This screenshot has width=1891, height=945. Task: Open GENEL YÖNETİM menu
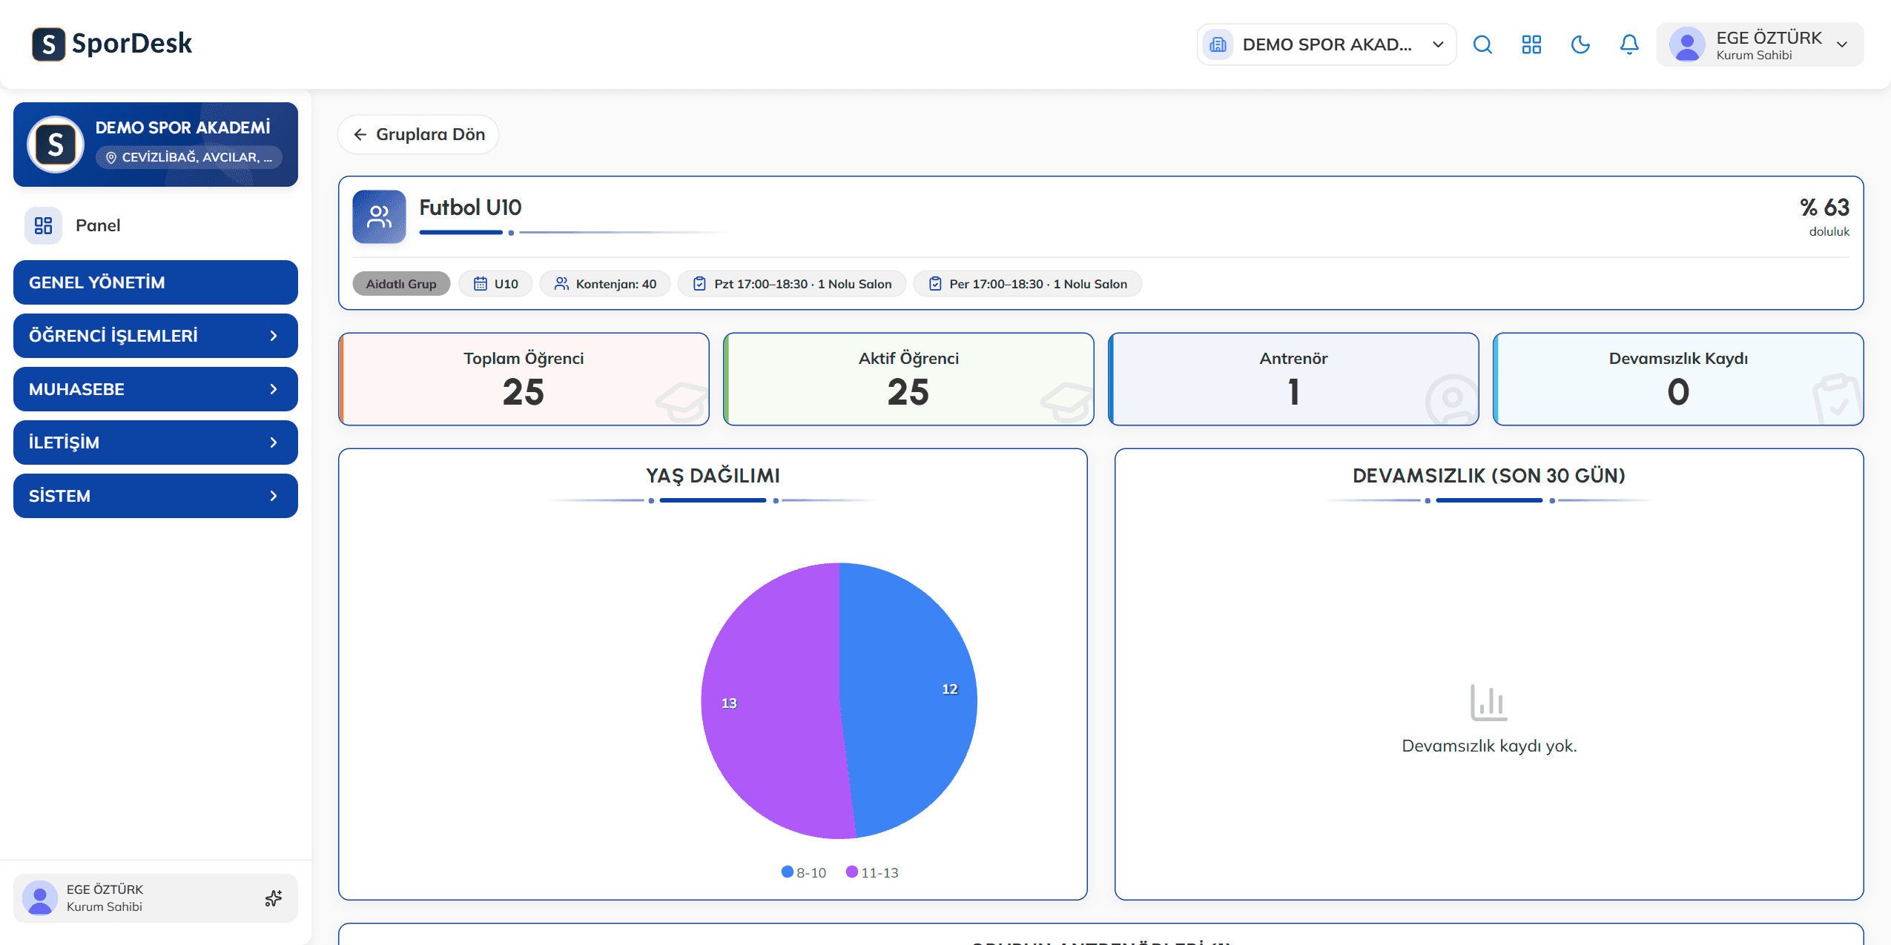(x=156, y=282)
